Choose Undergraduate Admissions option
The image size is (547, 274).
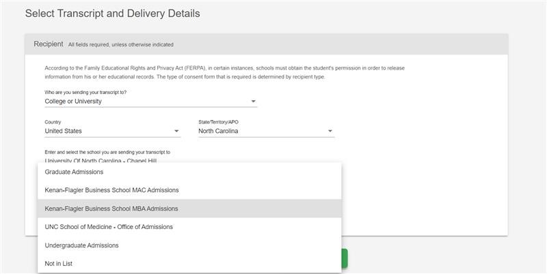point(81,245)
